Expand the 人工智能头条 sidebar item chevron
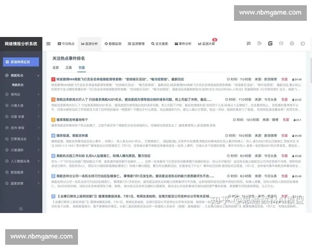This screenshot has width=312, height=250. (x=38, y=161)
